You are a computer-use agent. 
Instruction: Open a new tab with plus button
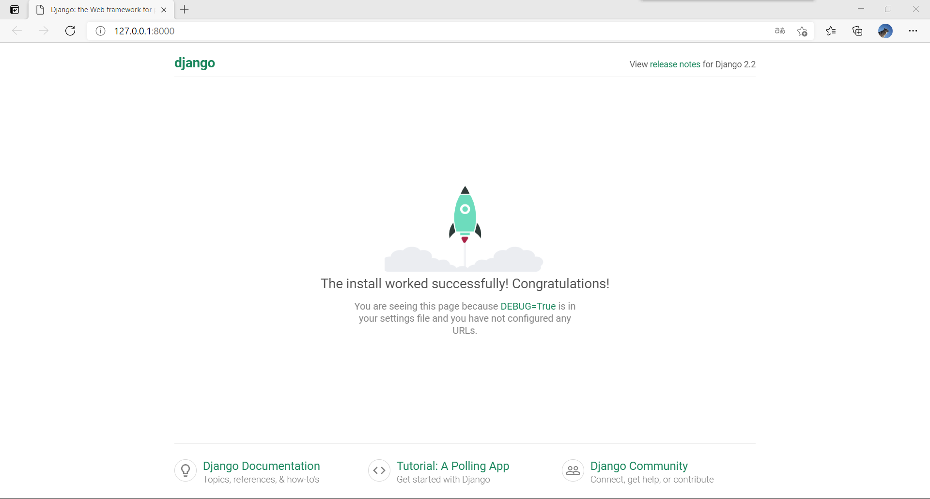[x=185, y=9]
